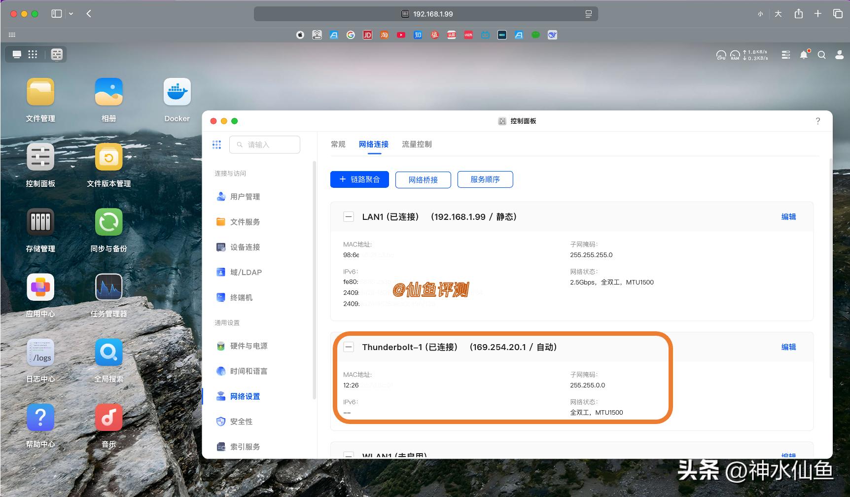Open the 音乐 app icon
This screenshot has width=850, height=497.
coord(108,418)
